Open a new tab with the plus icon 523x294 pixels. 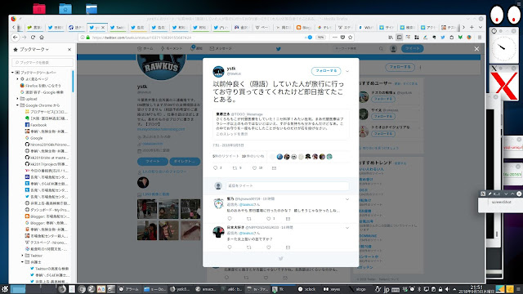472,27
